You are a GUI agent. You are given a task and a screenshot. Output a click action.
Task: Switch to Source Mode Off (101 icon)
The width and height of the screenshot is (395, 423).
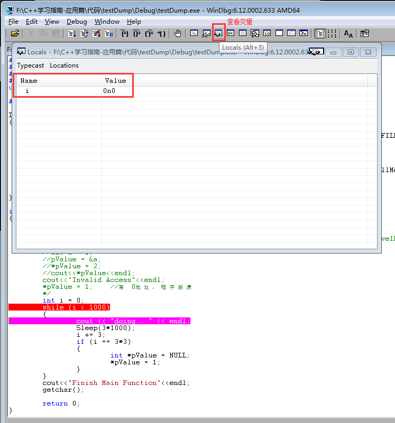(332, 33)
